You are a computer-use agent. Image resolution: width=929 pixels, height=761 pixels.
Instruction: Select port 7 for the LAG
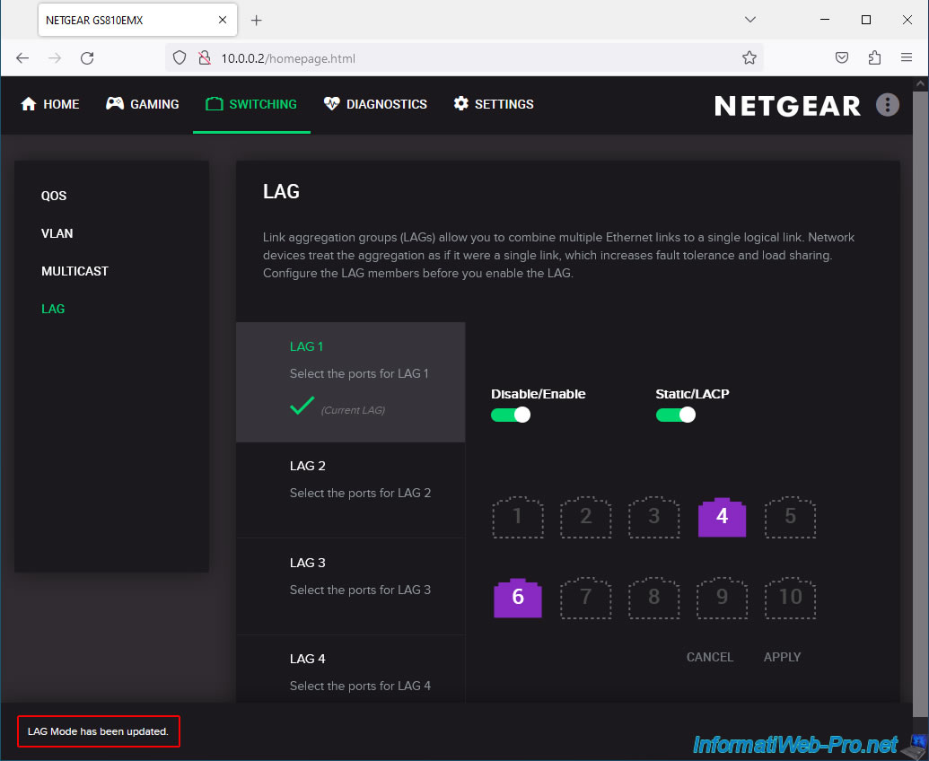pyautogui.click(x=585, y=598)
